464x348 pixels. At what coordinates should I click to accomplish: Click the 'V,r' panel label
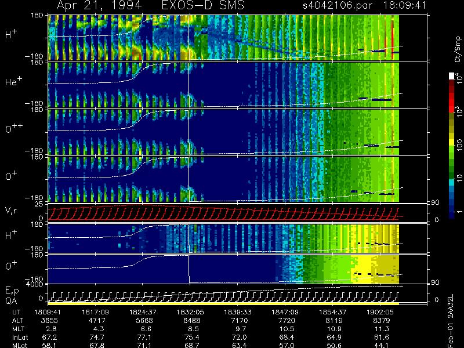pyautogui.click(x=11, y=211)
